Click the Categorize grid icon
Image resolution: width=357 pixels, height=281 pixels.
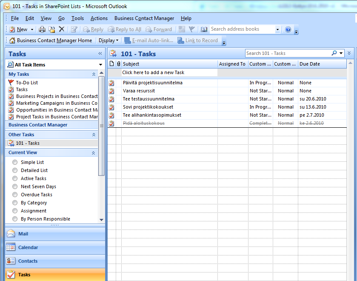point(182,29)
